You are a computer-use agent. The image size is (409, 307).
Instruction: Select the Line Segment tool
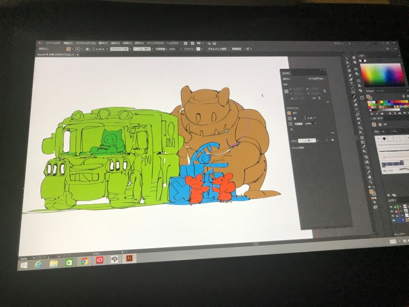pos(352,87)
